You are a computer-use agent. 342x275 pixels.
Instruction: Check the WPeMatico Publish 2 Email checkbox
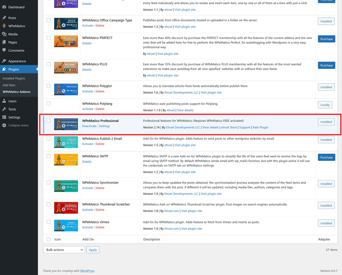[49, 139]
